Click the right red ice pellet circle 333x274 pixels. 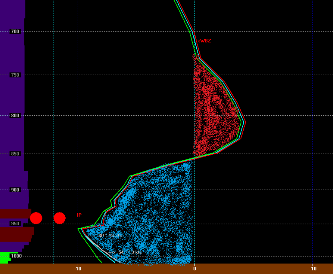(60, 218)
